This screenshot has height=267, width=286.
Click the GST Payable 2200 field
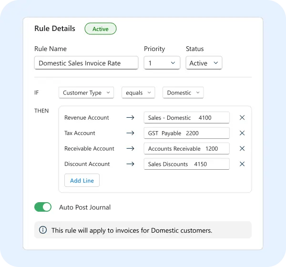click(186, 133)
